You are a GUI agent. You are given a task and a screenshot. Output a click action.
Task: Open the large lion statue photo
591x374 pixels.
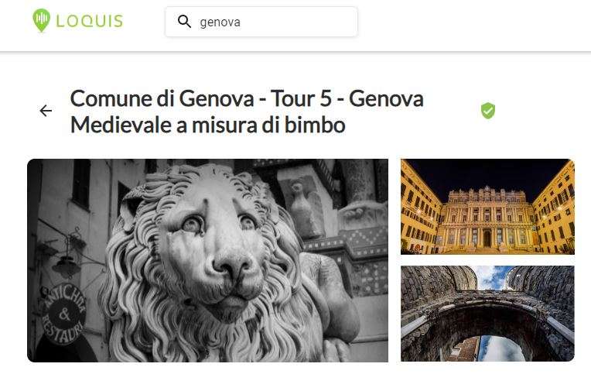point(207,260)
